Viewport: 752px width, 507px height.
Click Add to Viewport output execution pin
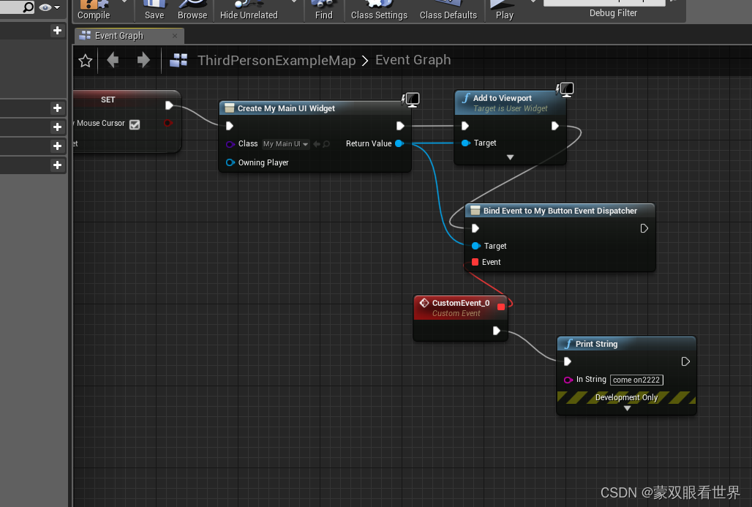pyautogui.click(x=555, y=126)
